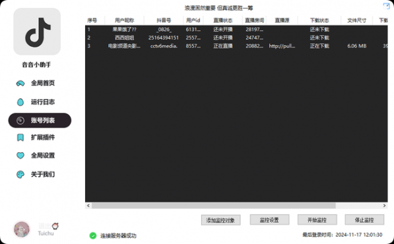Click the 音音小助手 app title

click(x=36, y=65)
